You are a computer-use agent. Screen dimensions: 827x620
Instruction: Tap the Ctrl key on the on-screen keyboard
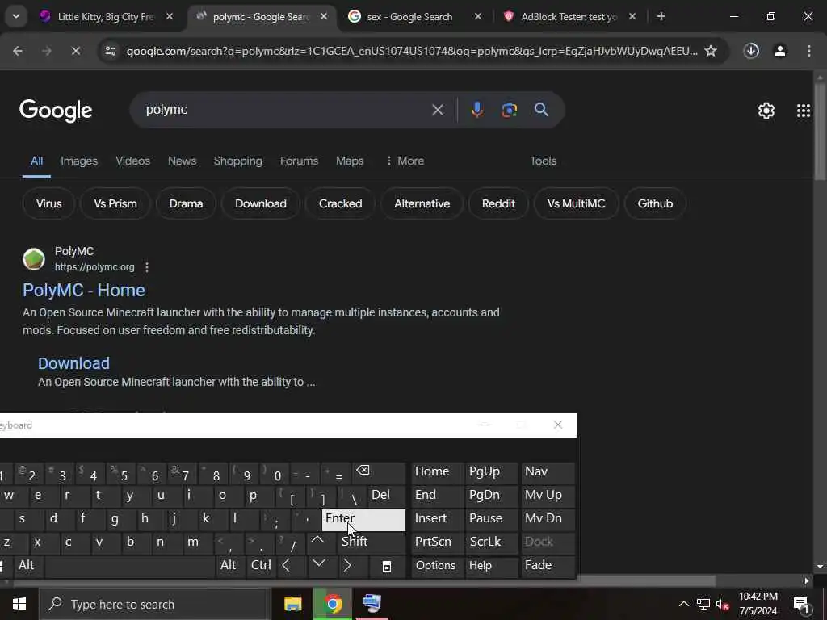click(x=261, y=566)
